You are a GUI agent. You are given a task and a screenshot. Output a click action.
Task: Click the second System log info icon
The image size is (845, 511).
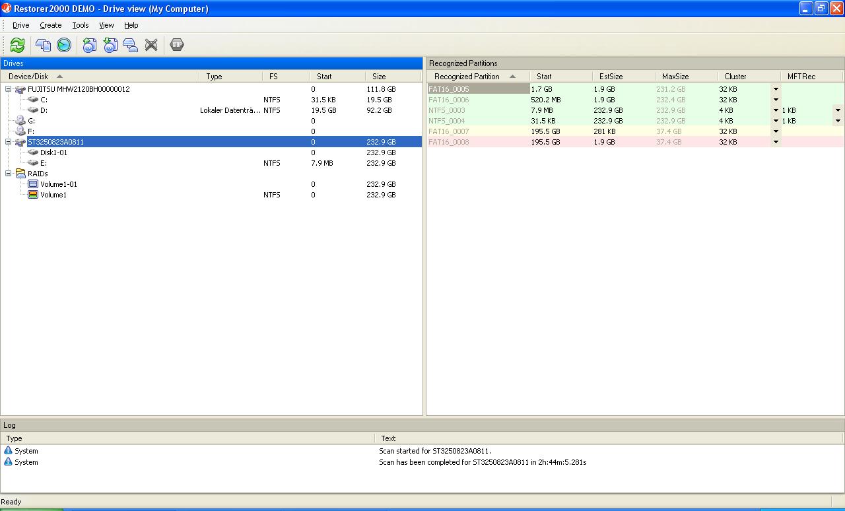[8, 462]
